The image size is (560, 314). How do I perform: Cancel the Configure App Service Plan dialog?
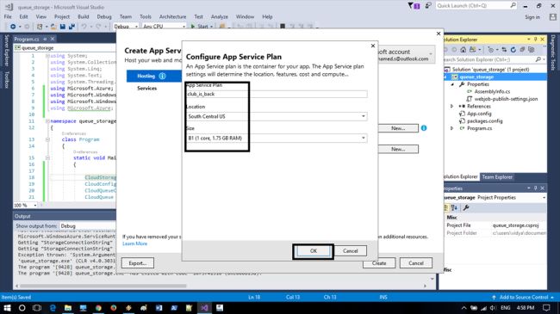350,251
